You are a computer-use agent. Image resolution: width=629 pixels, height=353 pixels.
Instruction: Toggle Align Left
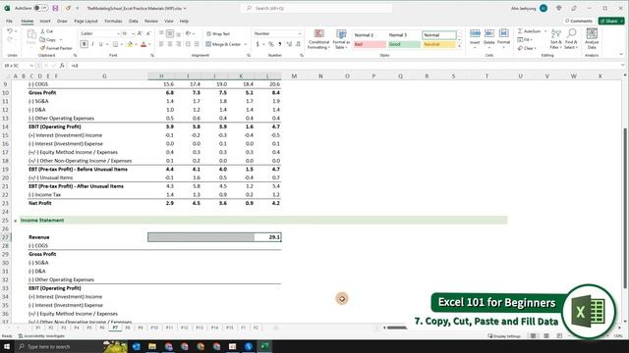pos(161,44)
